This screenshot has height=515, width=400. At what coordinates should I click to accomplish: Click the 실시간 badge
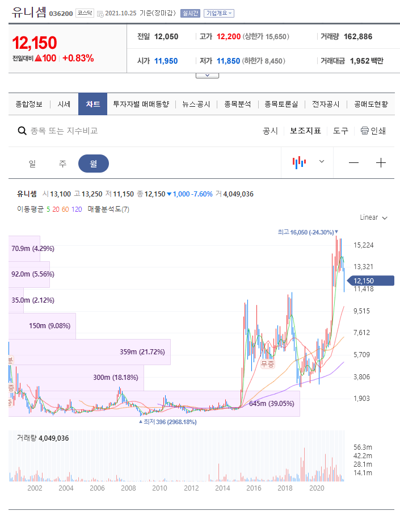click(190, 13)
